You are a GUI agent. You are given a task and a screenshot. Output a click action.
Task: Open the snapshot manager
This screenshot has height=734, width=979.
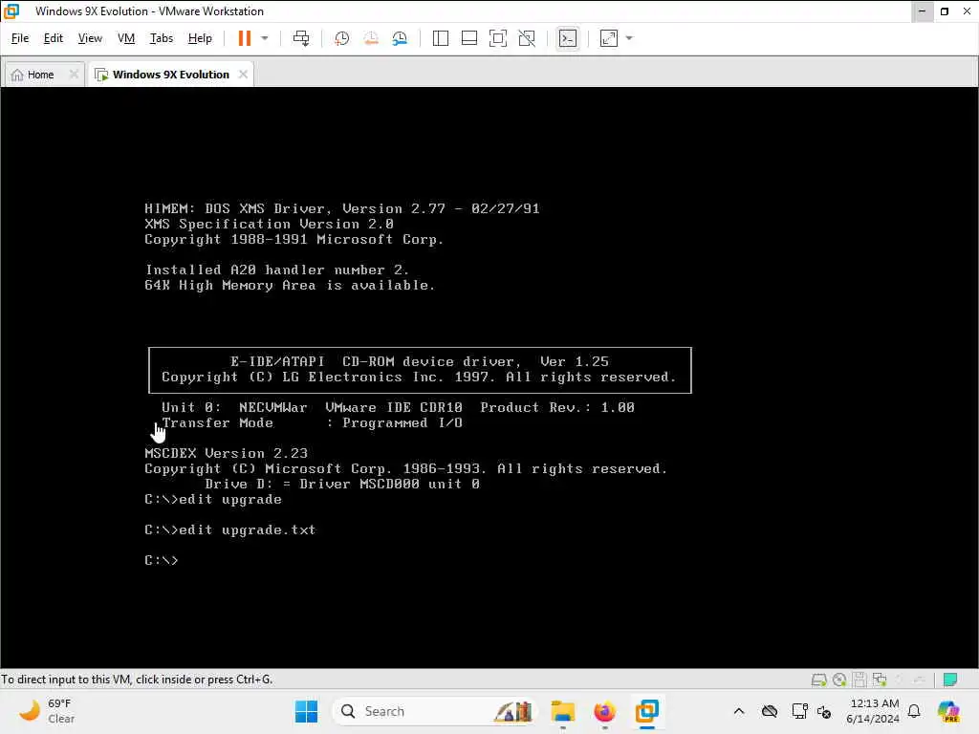(x=400, y=38)
